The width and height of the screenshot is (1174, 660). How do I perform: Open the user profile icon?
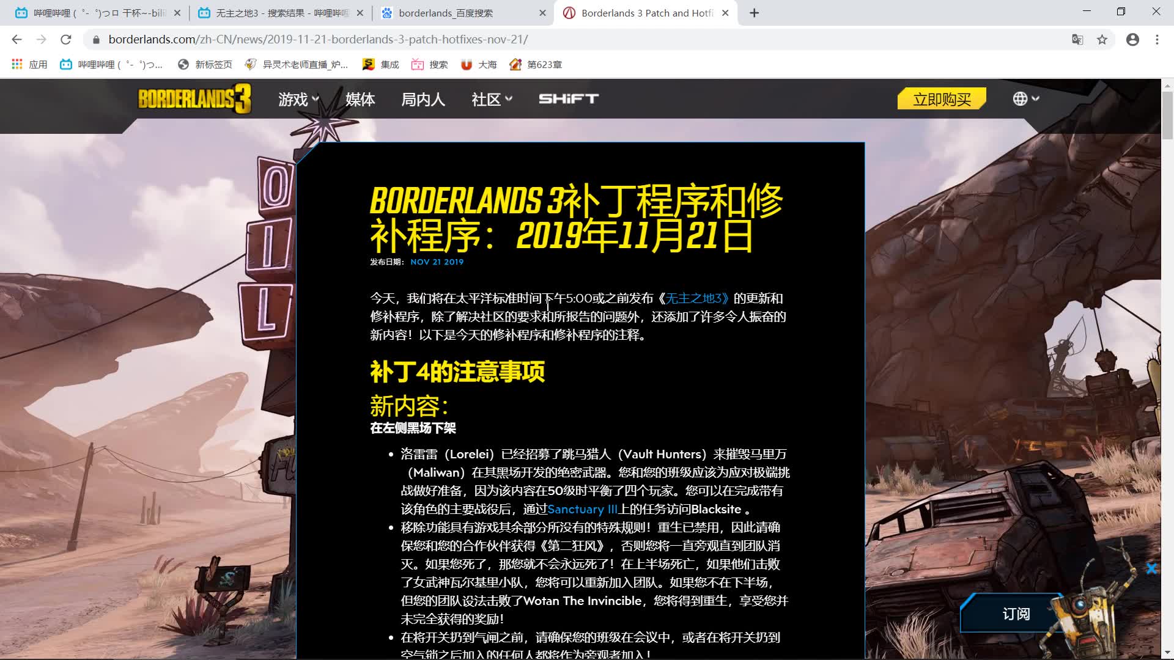1132,40
